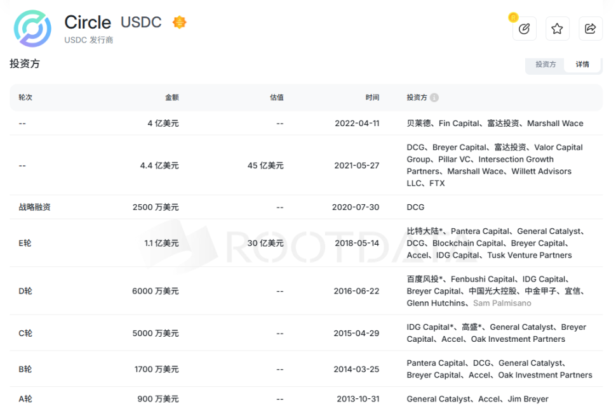Click the Circle project logo
The height and width of the screenshot is (416, 616).
(x=32, y=29)
